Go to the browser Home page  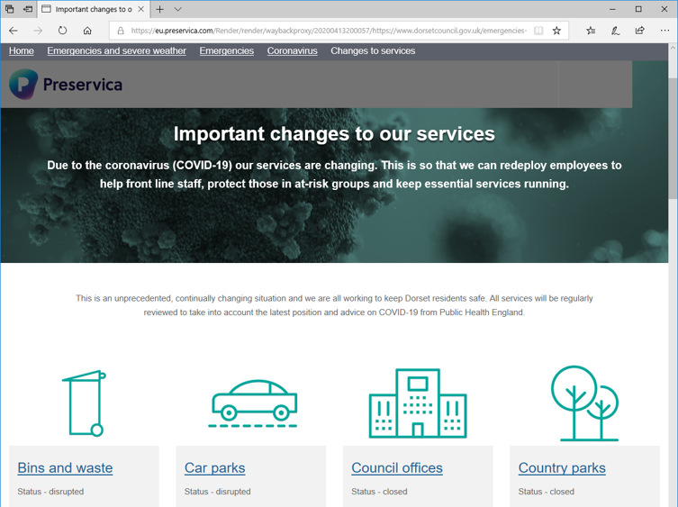point(87,31)
